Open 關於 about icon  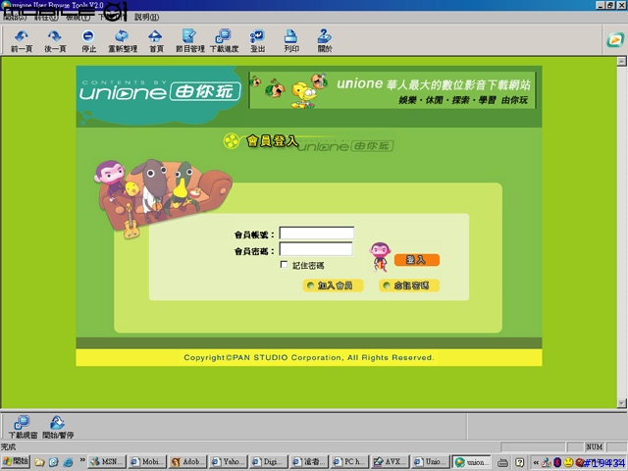click(x=325, y=41)
